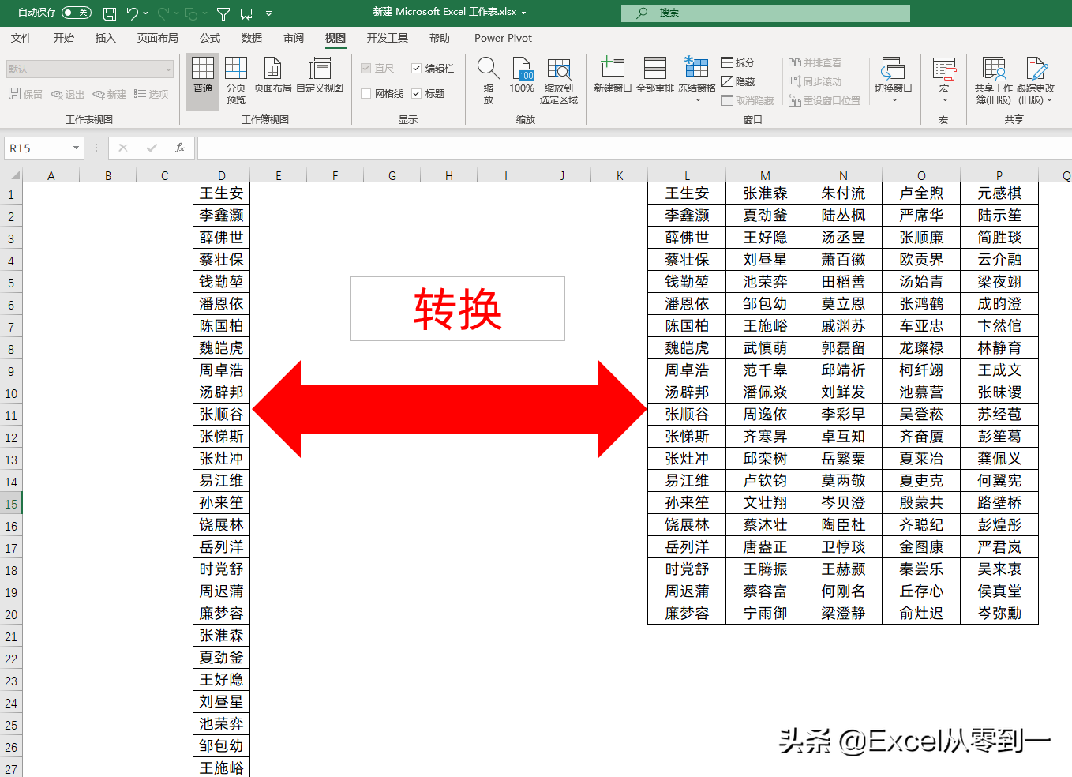Select column D header
Viewport: 1072px width, 777px height.
(x=222, y=175)
